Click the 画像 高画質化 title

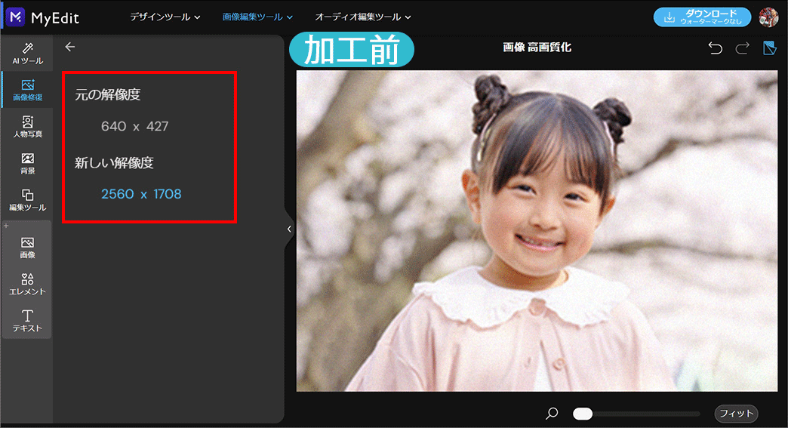537,48
